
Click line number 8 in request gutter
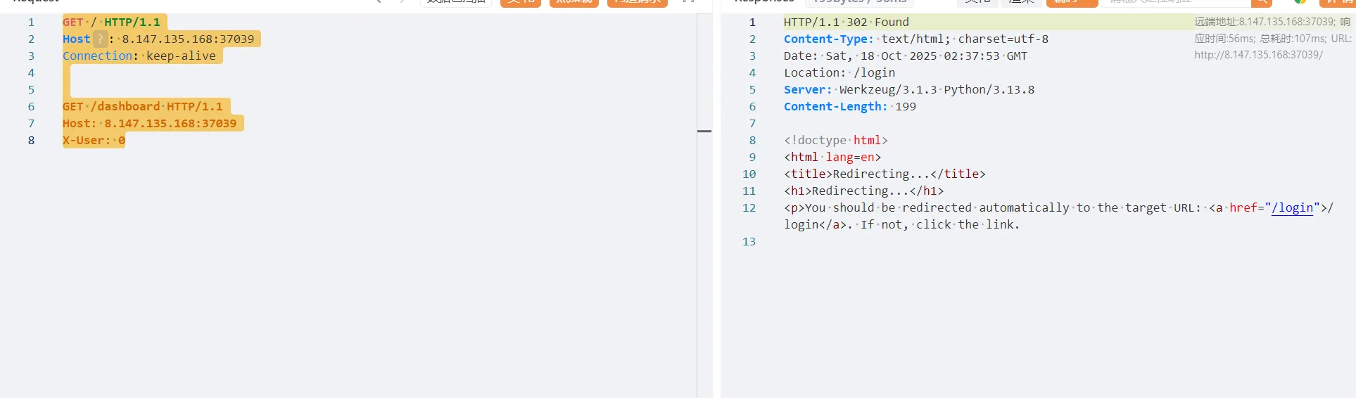coord(31,140)
